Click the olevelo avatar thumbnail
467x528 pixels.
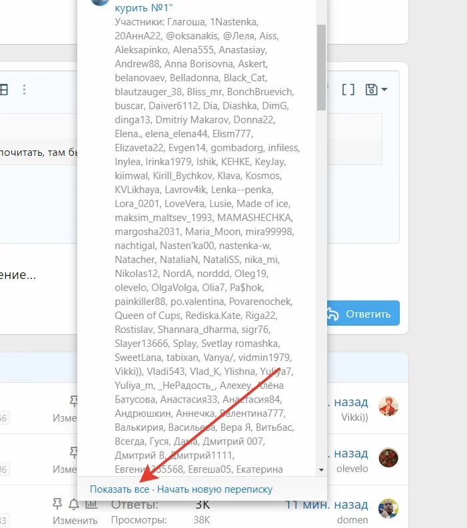388,457
